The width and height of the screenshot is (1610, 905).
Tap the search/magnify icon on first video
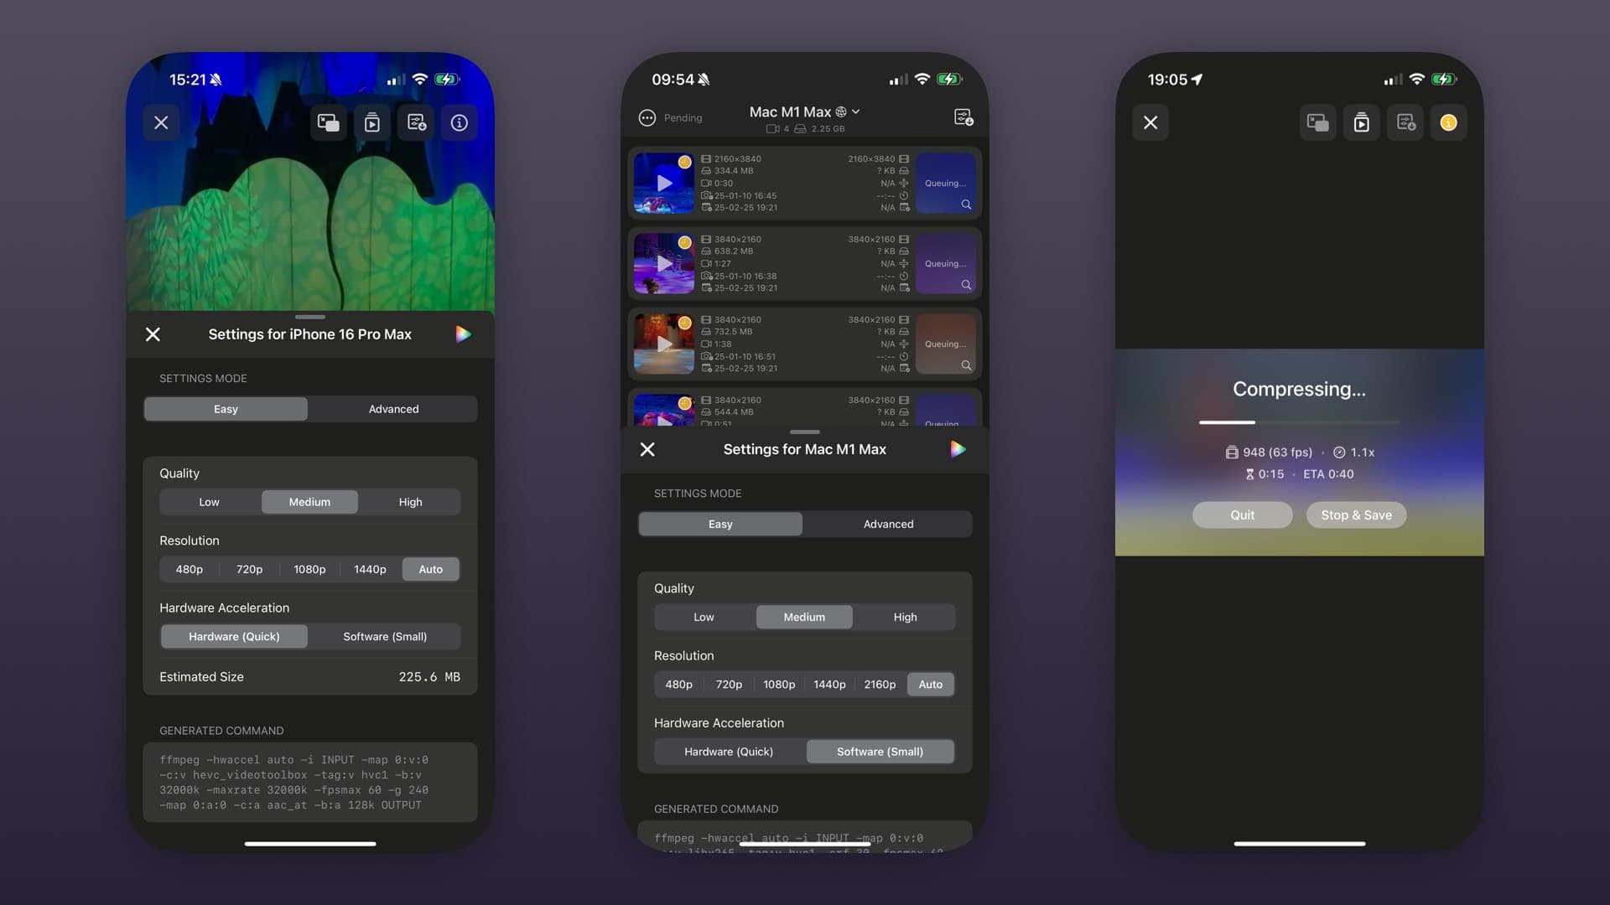pos(964,204)
